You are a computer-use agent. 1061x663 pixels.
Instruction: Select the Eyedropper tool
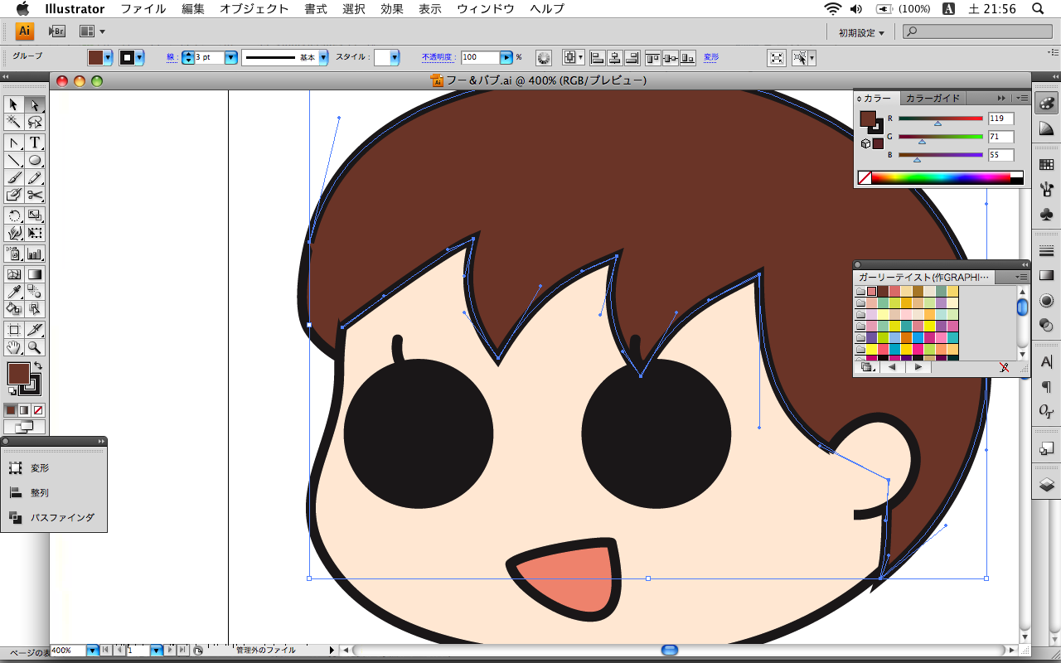[13, 292]
